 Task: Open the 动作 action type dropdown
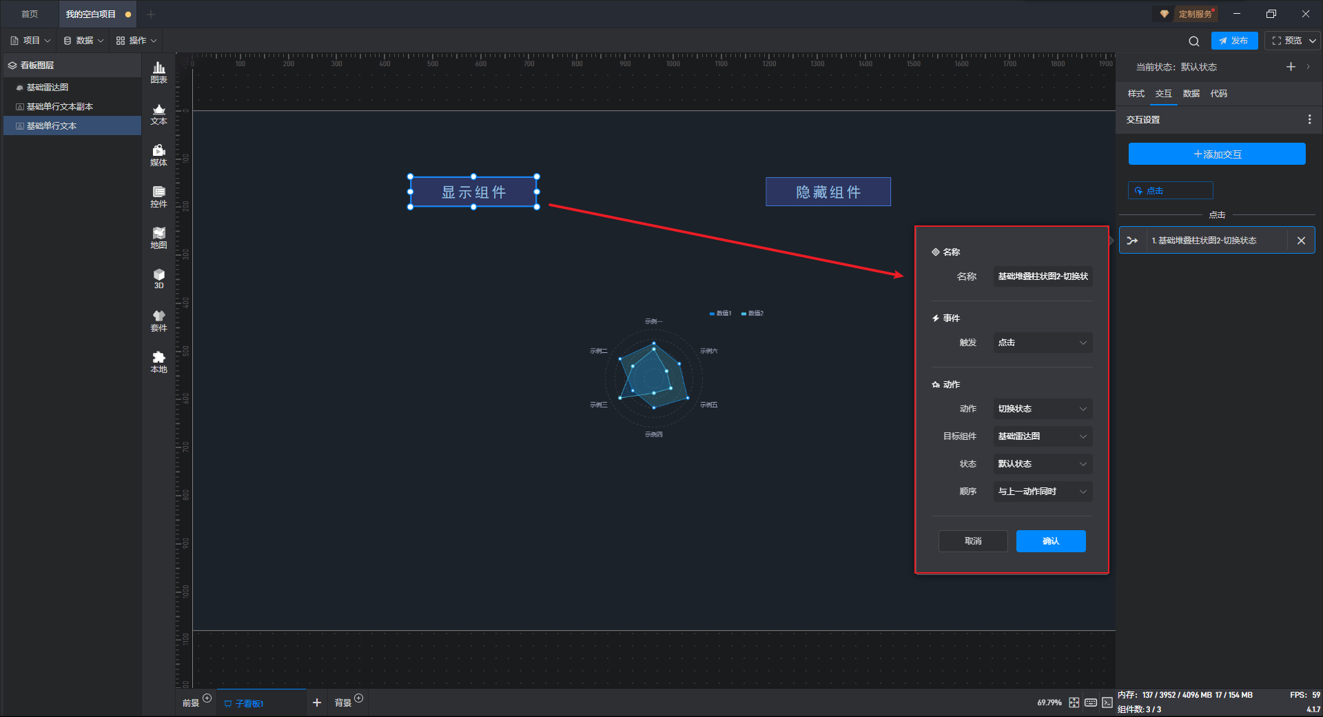pos(1042,409)
